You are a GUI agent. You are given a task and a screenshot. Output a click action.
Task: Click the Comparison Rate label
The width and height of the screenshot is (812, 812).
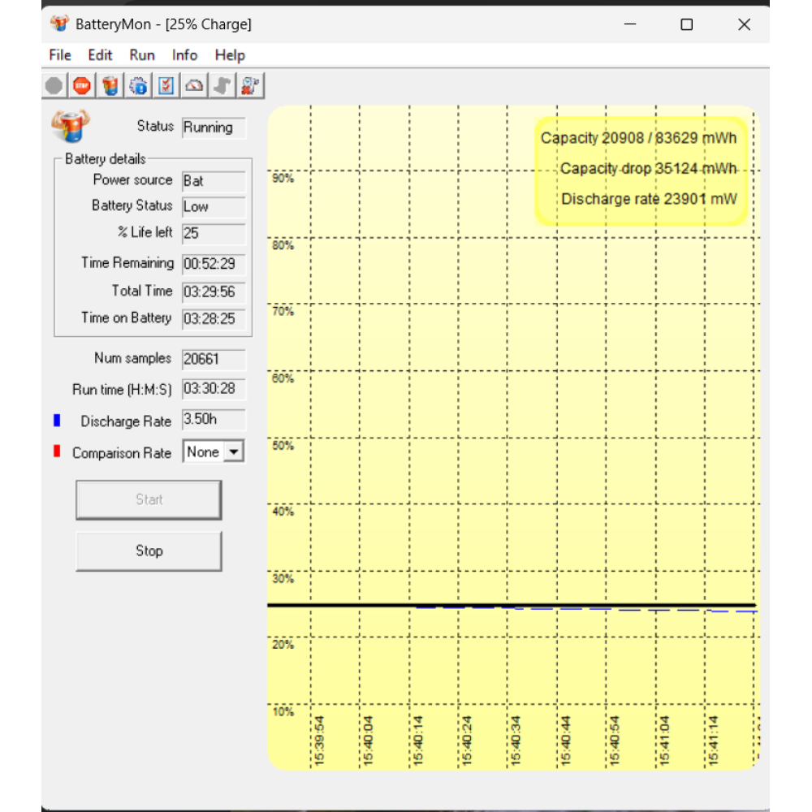point(122,453)
